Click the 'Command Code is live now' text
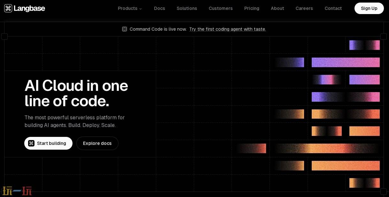This screenshot has width=389, height=197. [158, 29]
